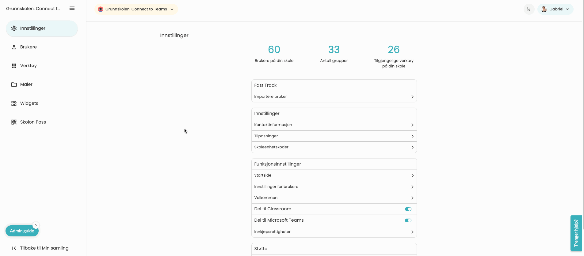Click the chevron on Innkjøpsrettigheter row
Image resolution: width=584 pixels, height=256 pixels.
click(x=412, y=232)
